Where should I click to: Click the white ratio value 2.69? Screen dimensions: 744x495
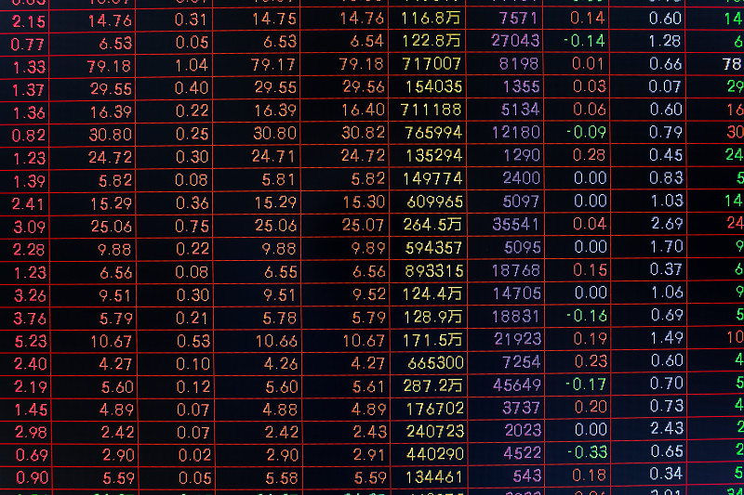pyautogui.click(x=666, y=224)
